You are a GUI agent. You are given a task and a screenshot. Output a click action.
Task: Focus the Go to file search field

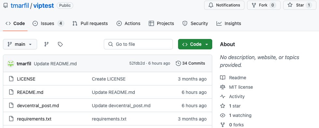[138, 44]
